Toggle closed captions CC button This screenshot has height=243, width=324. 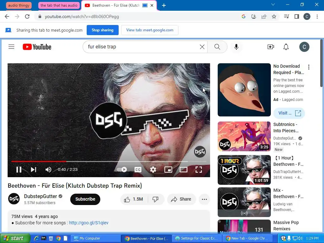point(138,170)
